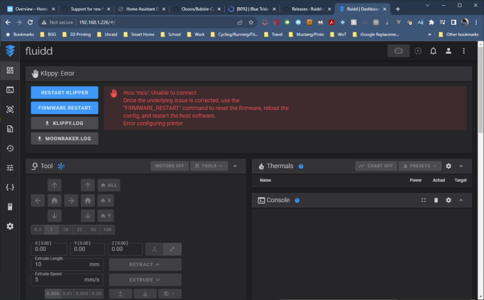Open the 3D Printing bookmarks folder
Viewport: 484px width, 300px height.
(x=76, y=34)
